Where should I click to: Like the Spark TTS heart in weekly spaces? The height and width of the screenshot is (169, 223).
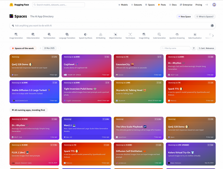[211, 83]
